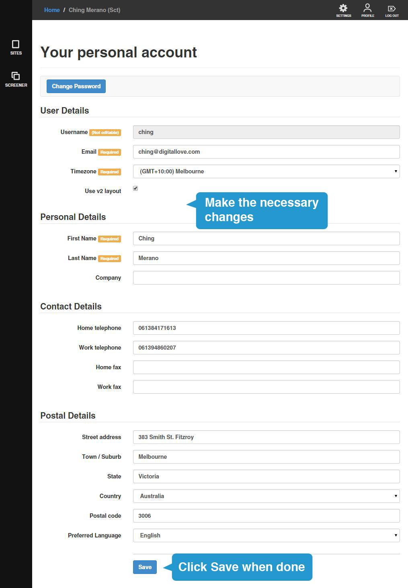
Task: Click the empty Company field
Action: click(x=266, y=277)
